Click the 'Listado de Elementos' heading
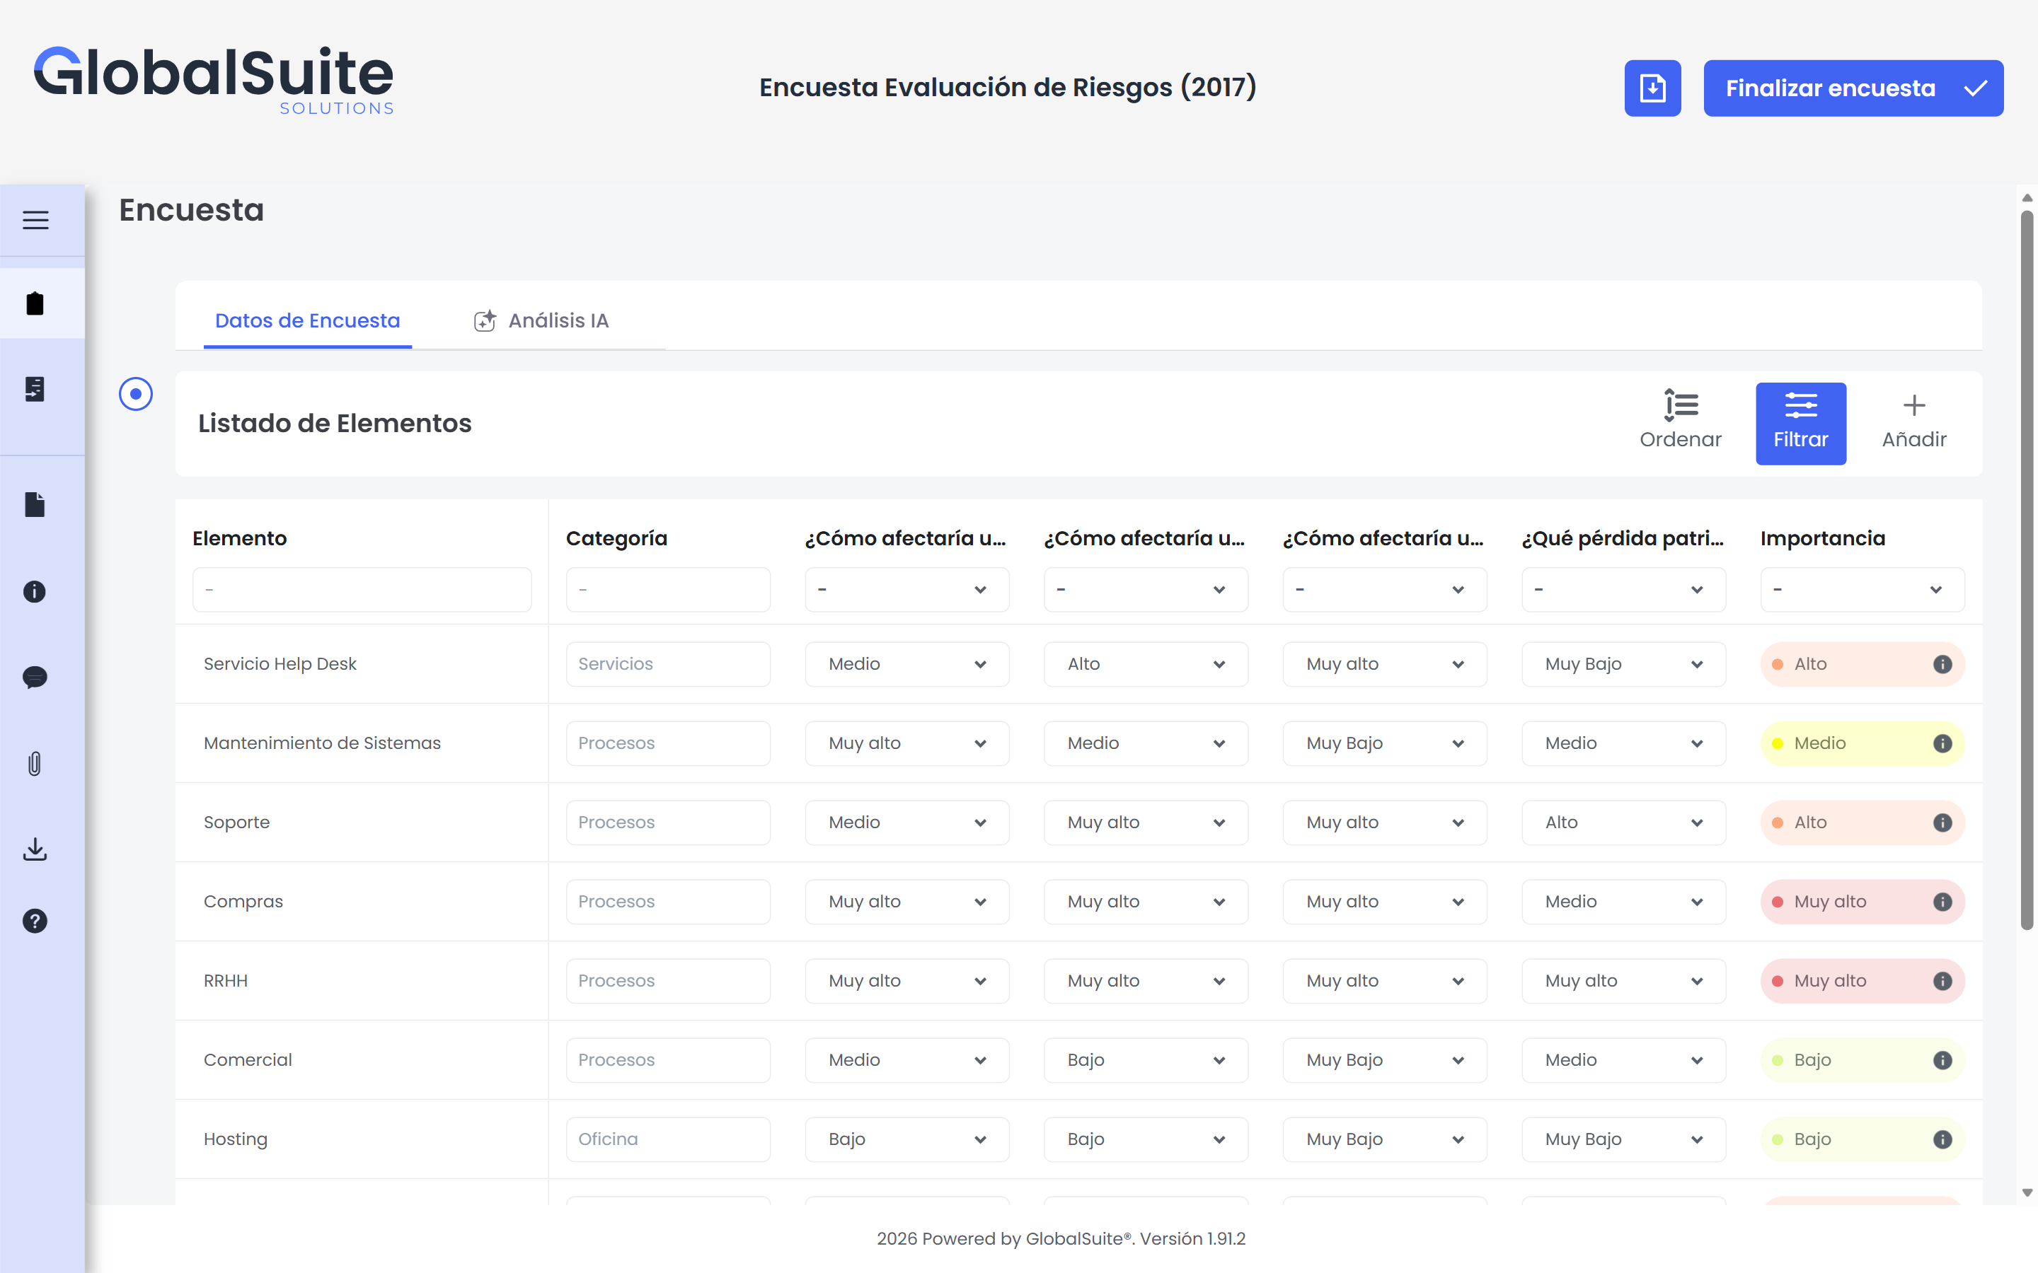 pyautogui.click(x=334, y=424)
